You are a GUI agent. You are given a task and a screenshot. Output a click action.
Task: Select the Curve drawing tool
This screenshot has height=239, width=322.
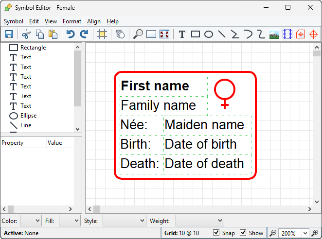(x=261, y=34)
